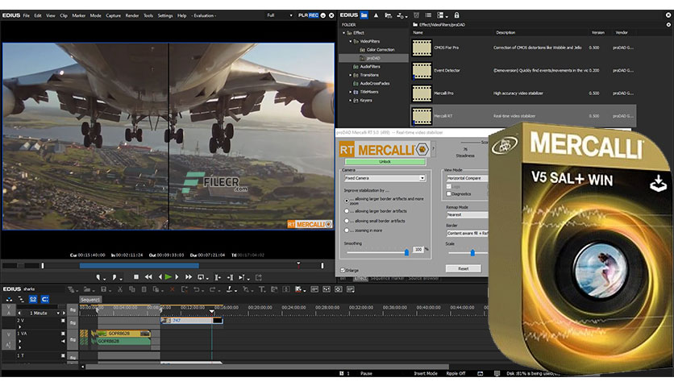Click the list view icon in Effect palette
The width and height of the screenshot is (674, 390).
tap(428, 15)
